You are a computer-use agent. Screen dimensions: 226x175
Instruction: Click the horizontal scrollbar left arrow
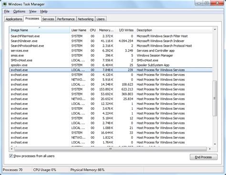[11, 149]
